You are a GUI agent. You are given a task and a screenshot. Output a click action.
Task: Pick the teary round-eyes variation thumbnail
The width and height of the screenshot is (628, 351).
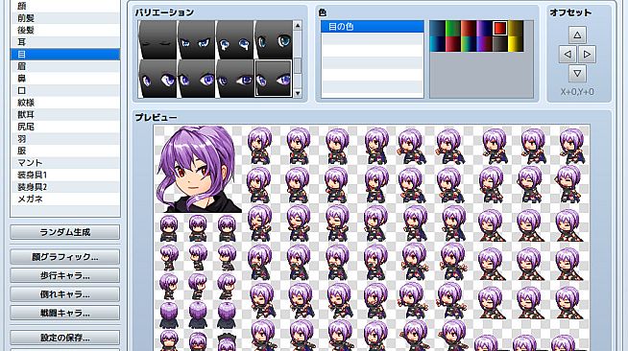tap(234, 40)
